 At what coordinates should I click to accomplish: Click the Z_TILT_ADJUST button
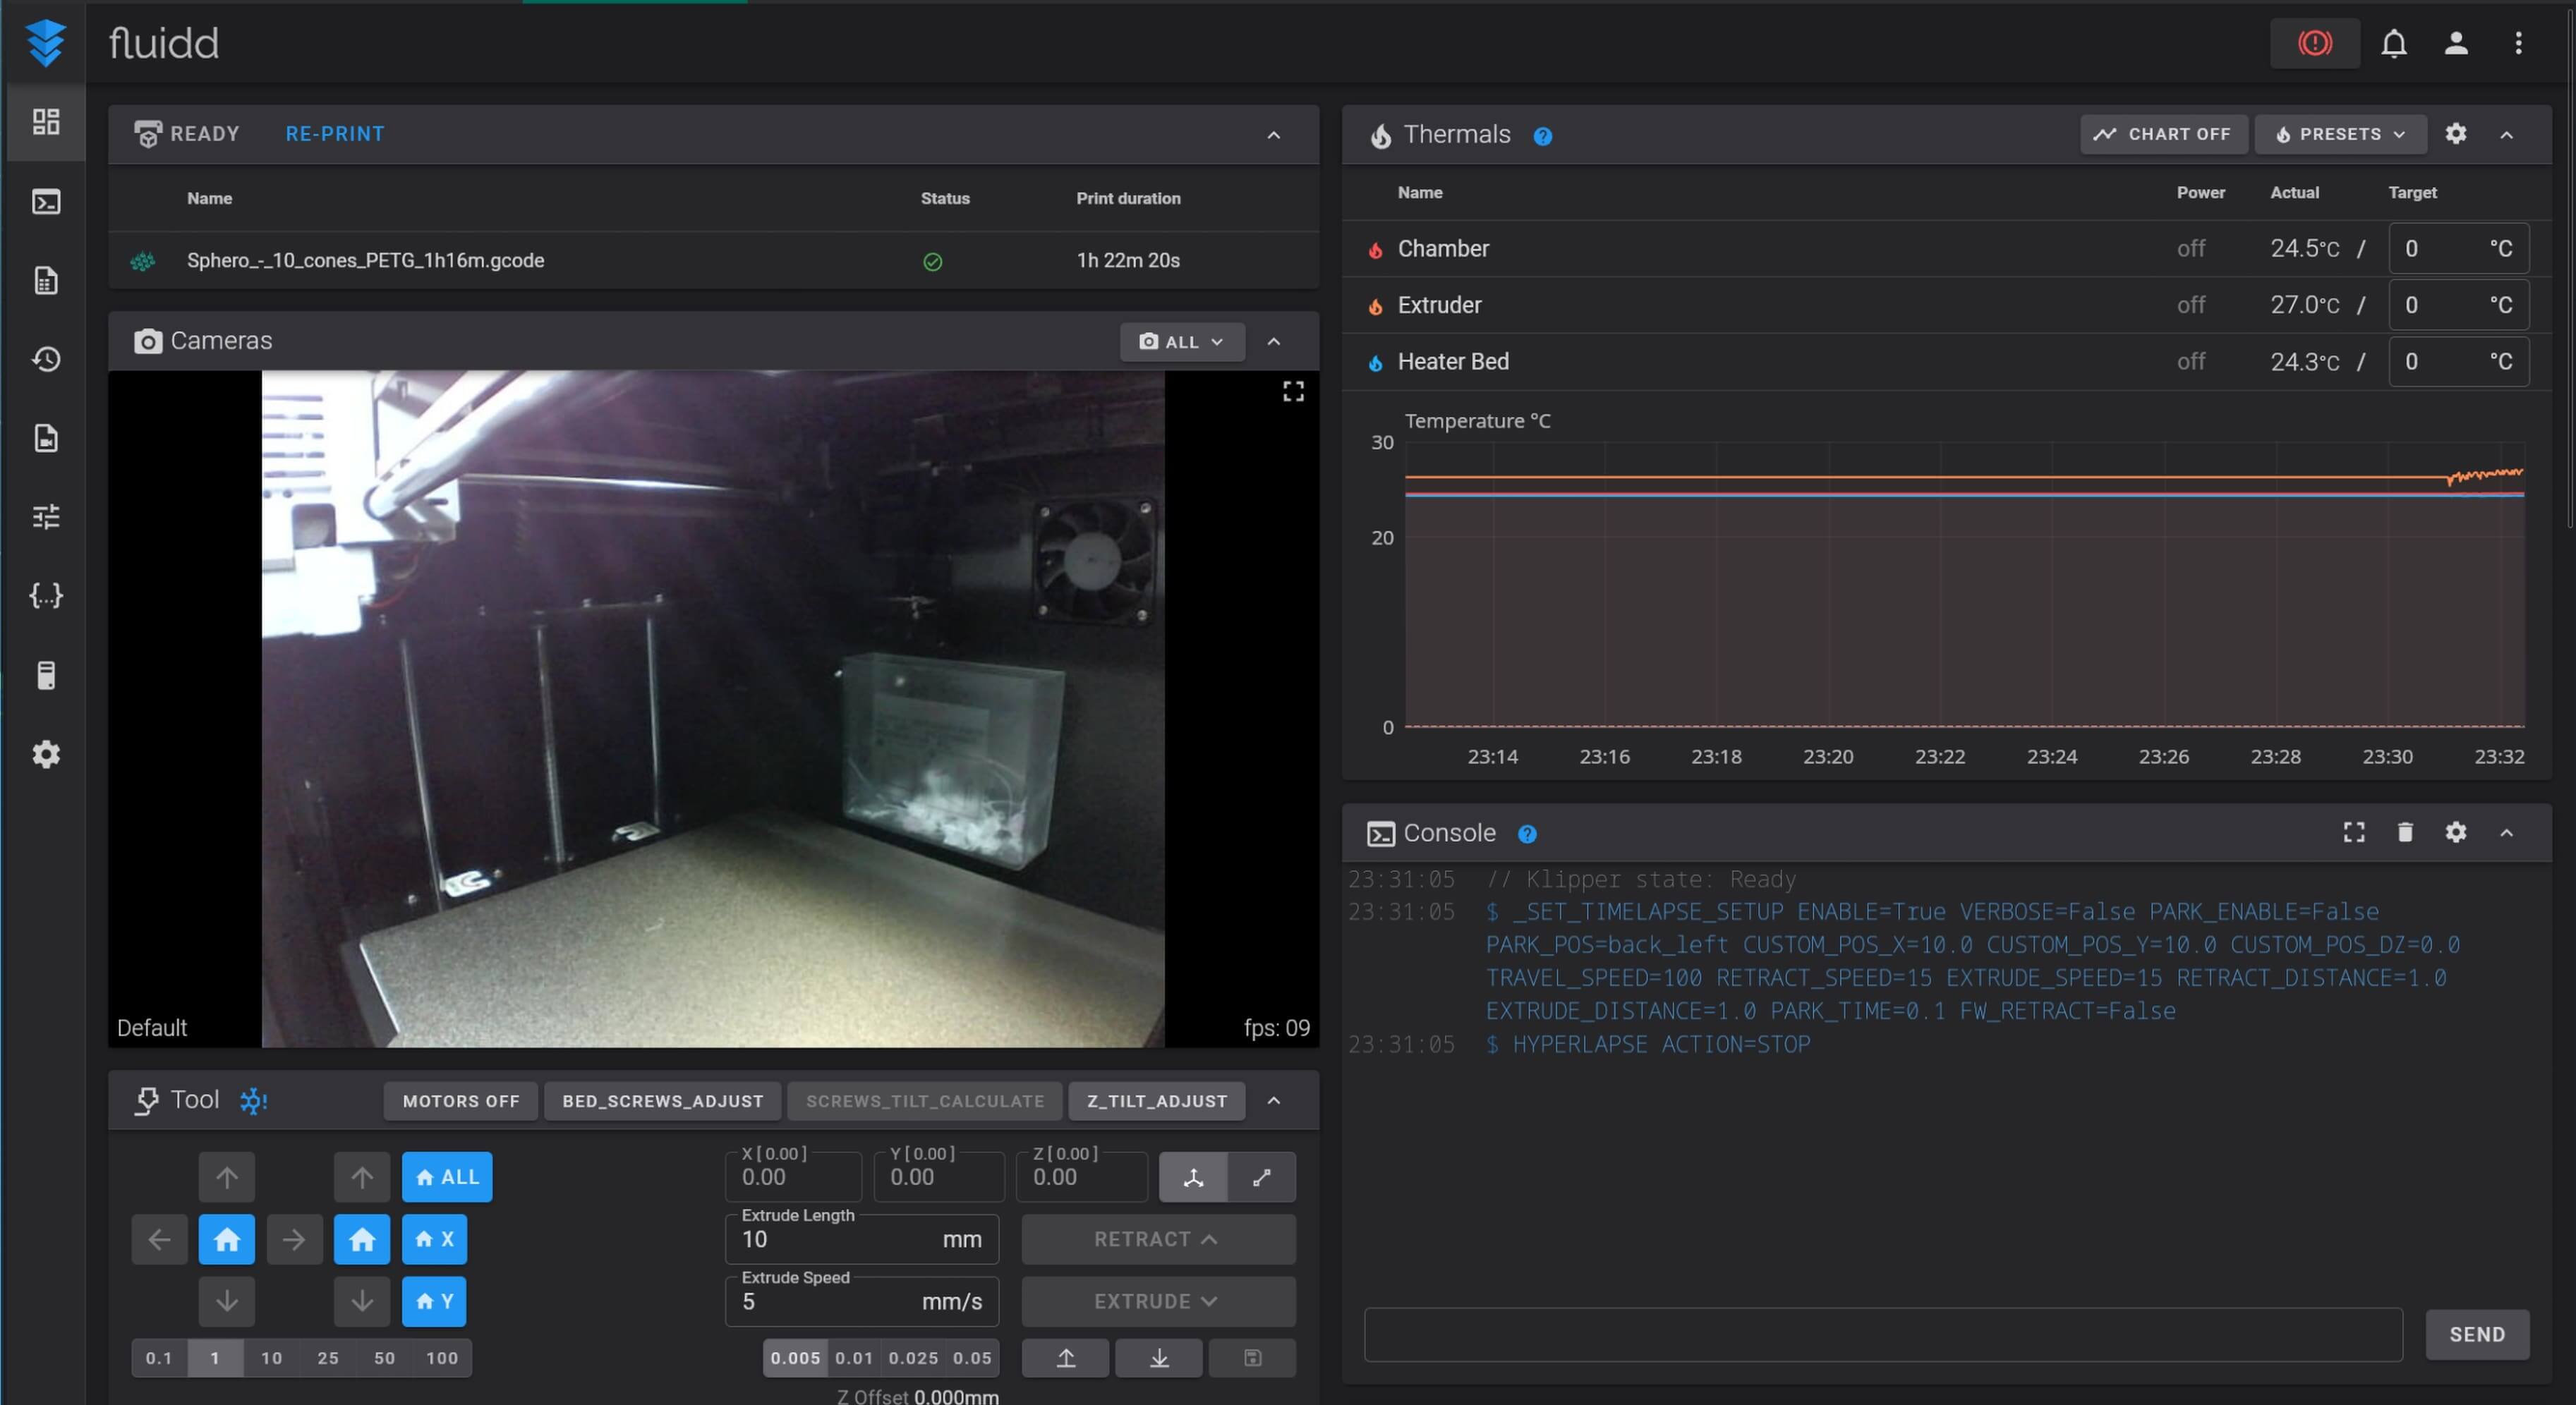pyautogui.click(x=1157, y=1101)
